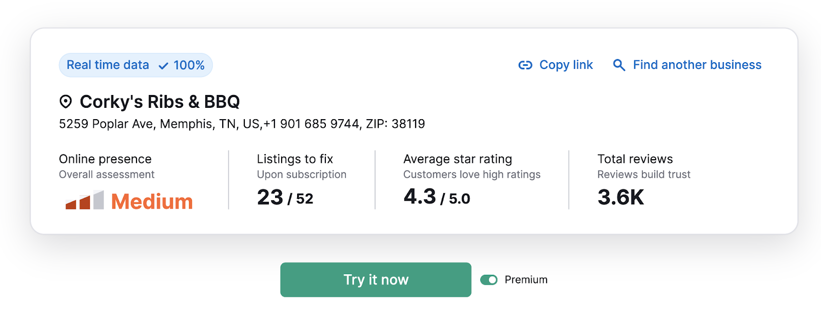The image size is (821, 322).
Task: Click the 23 / 52 listings count
Action: [285, 198]
